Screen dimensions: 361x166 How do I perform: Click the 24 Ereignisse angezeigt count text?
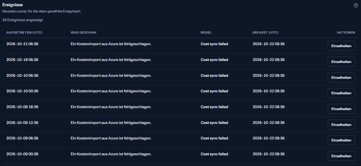[x=23, y=20]
